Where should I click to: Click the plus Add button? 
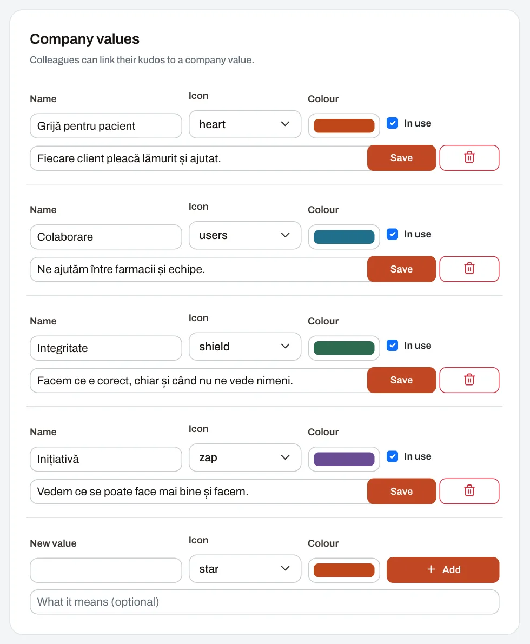click(443, 570)
